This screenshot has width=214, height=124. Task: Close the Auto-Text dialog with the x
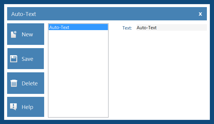200,14
